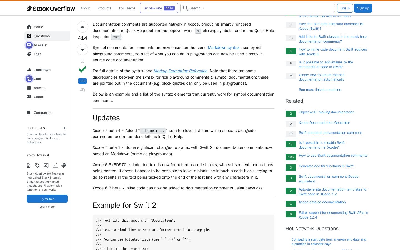Open 'How to inline code document Swift sources' link
Viewport: 400px width, 250px height.
tap(333, 52)
